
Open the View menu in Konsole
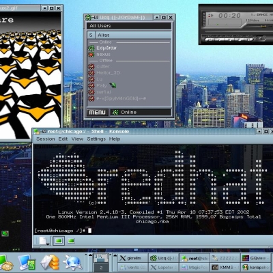tap(77, 139)
